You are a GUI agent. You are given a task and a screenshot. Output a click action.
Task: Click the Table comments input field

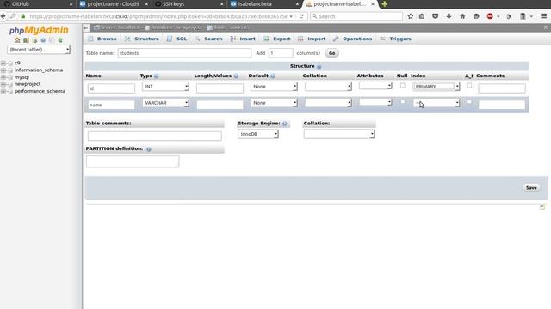coord(155,136)
